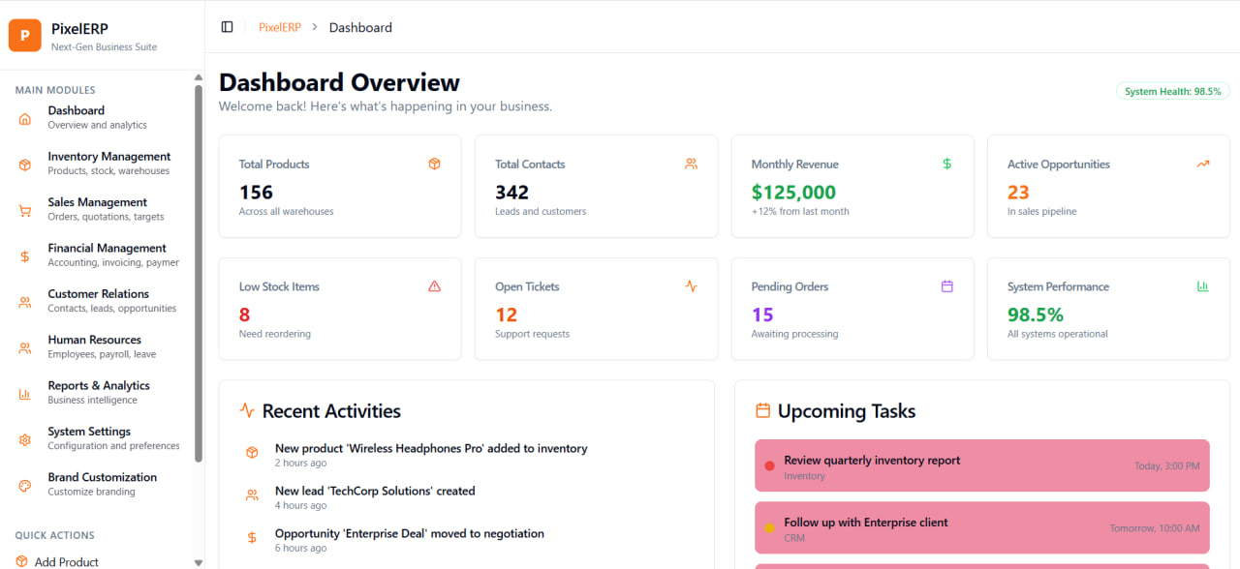Click the Open Tickets pulse icon
This screenshot has width=1240, height=569.
tap(691, 286)
